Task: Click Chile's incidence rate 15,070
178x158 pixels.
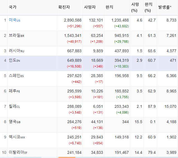Action: pos(170,106)
